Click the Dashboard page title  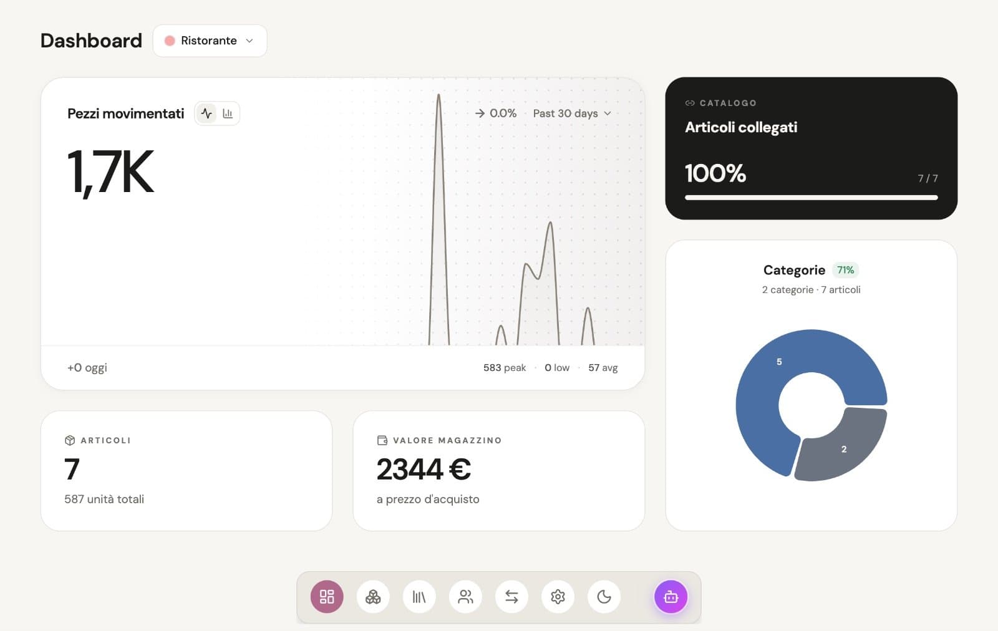click(x=92, y=41)
